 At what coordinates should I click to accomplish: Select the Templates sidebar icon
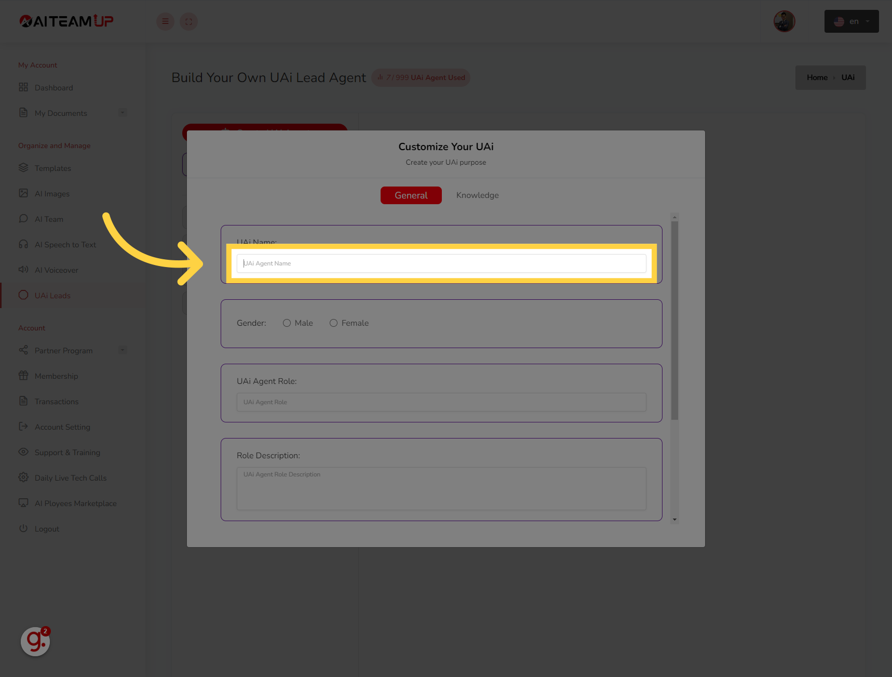pyautogui.click(x=23, y=167)
